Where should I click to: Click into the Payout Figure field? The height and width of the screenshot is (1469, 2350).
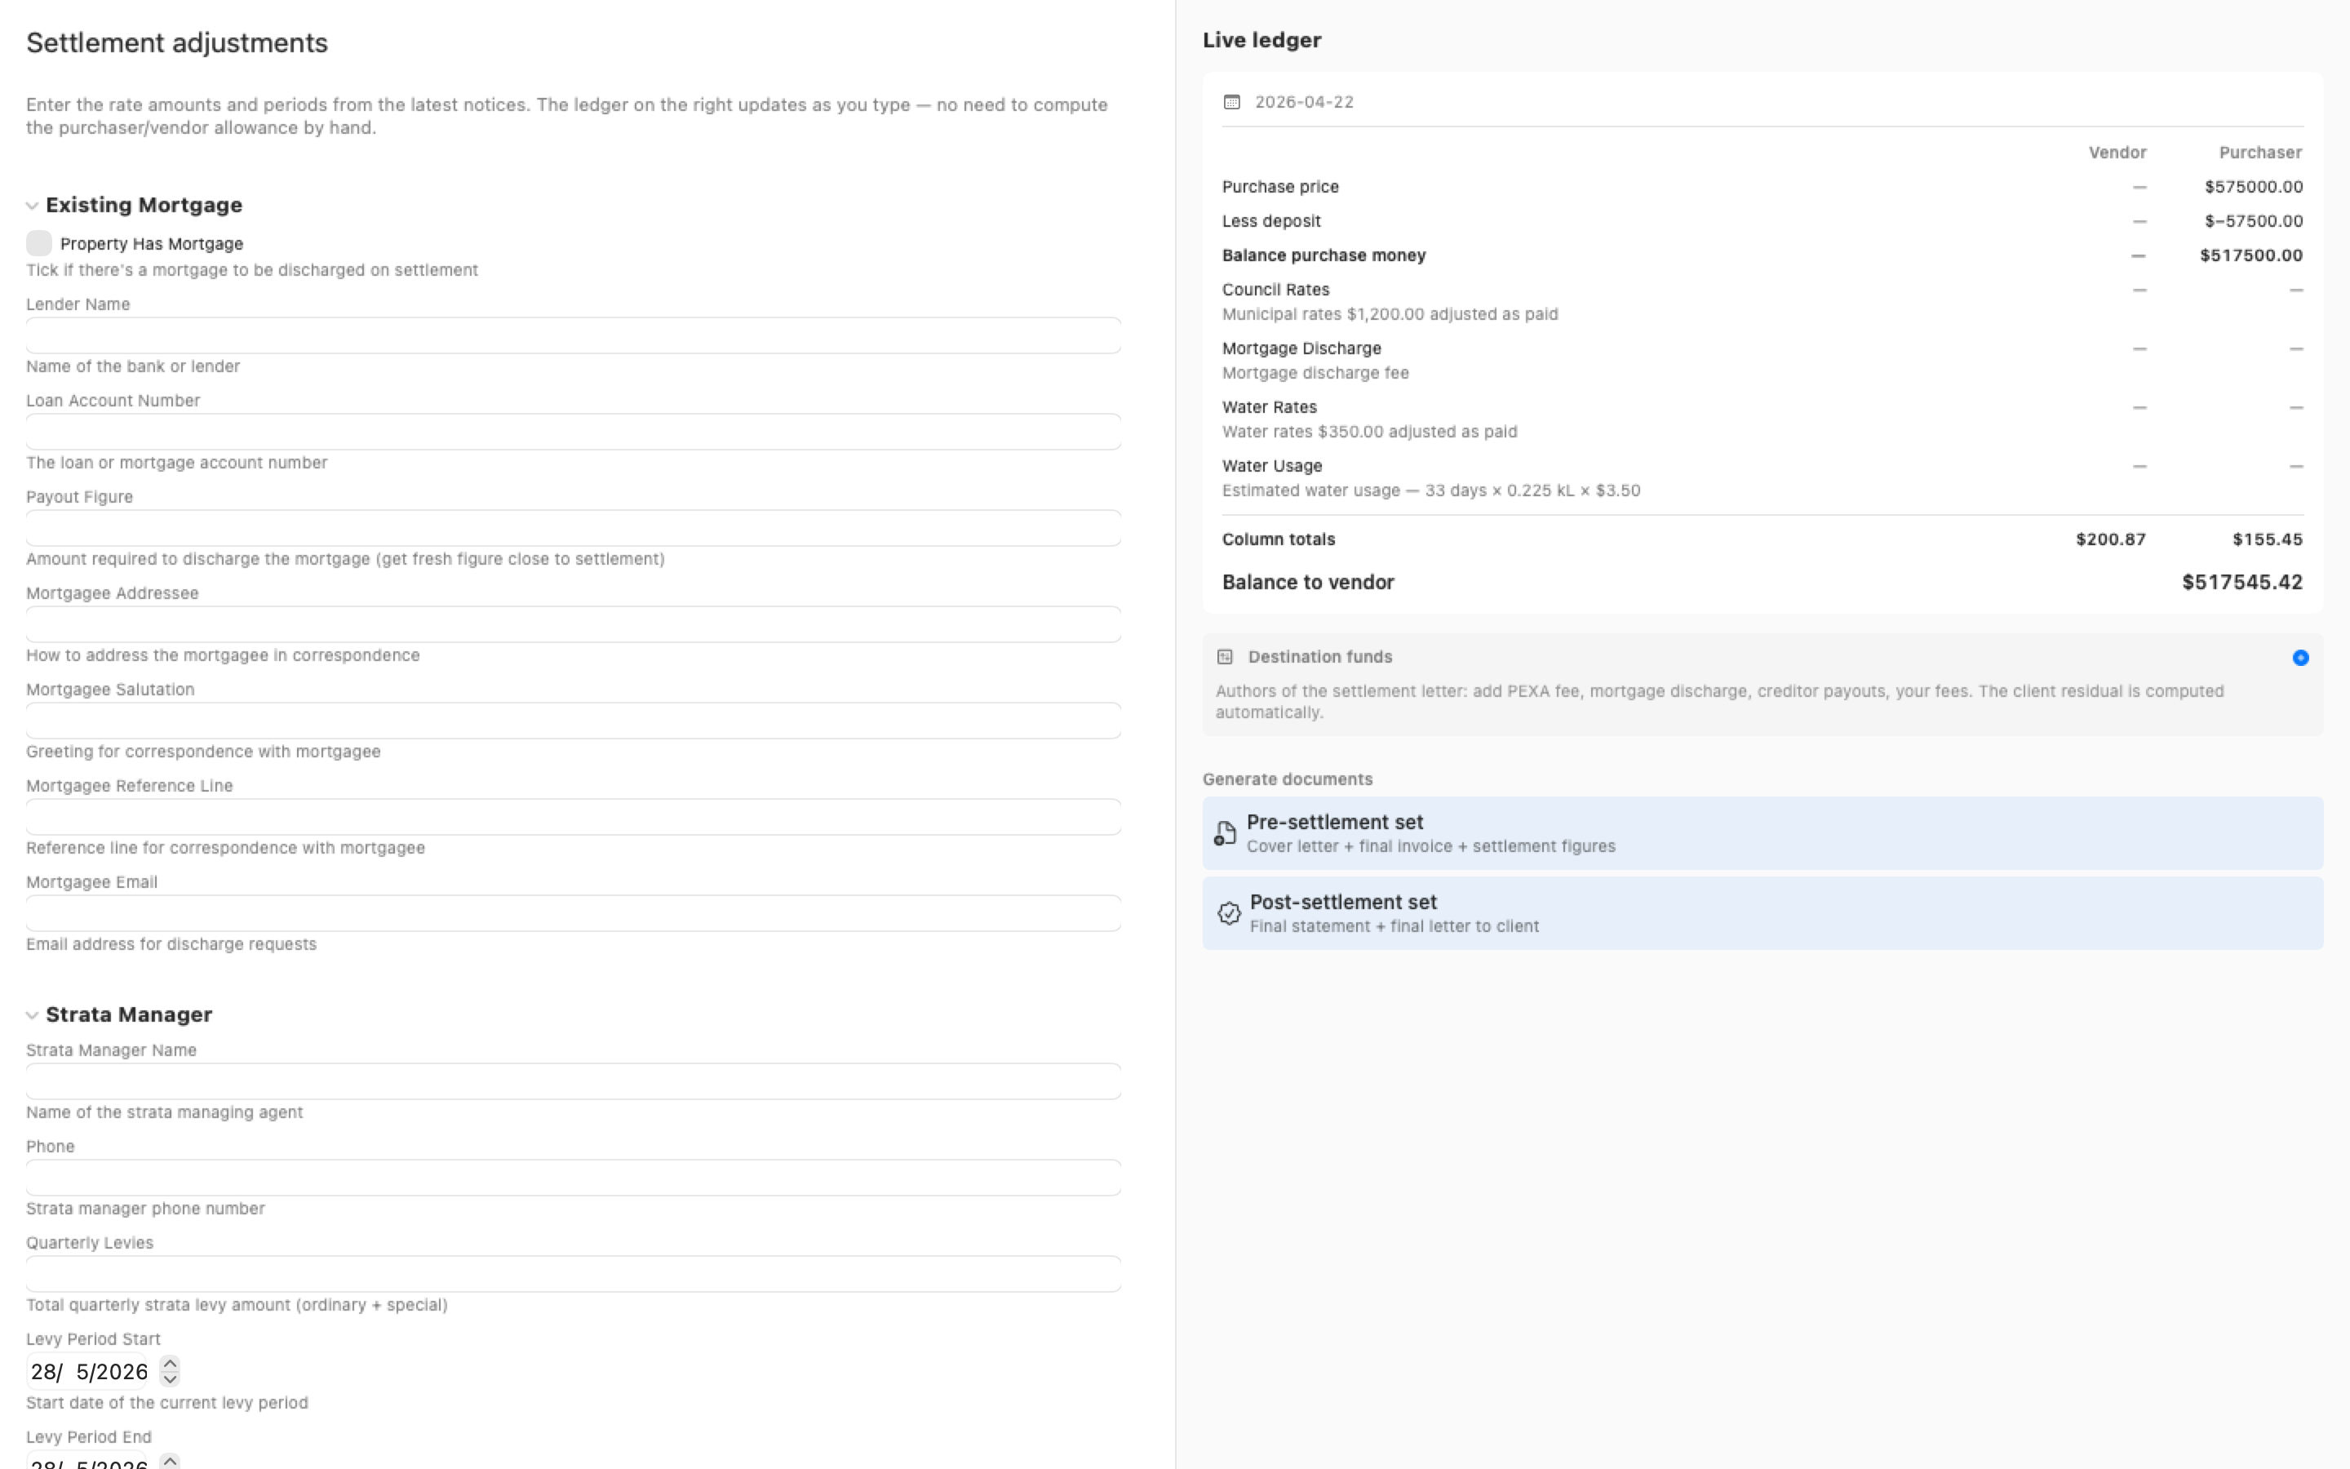point(573,527)
